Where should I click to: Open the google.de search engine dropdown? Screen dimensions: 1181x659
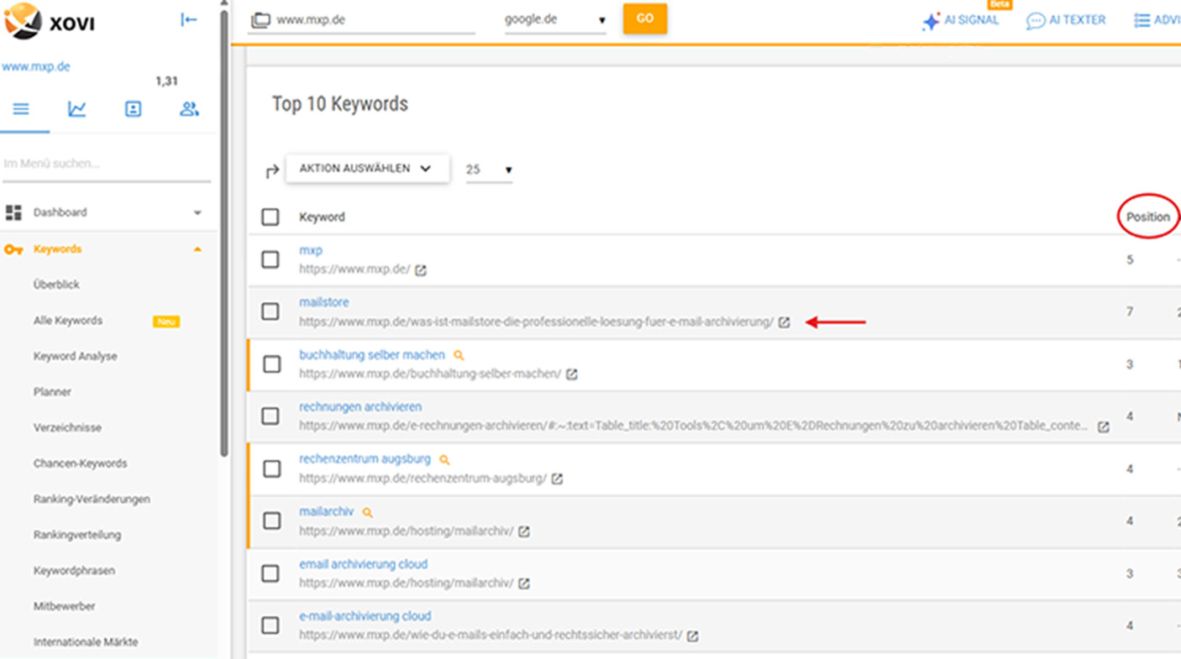tap(554, 20)
